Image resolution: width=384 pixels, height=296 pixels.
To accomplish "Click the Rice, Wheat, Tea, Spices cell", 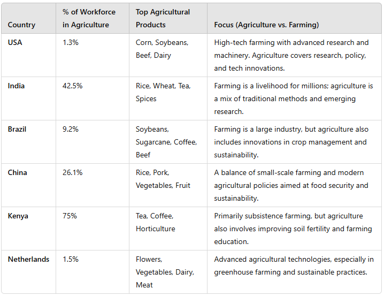I will pyautogui.click(x=163, y=92).
